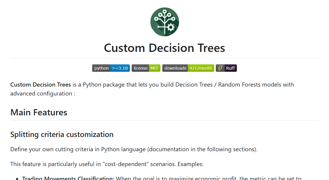Open the Ruff badge label
Screen dimensions: 329x180
(230, 68)
